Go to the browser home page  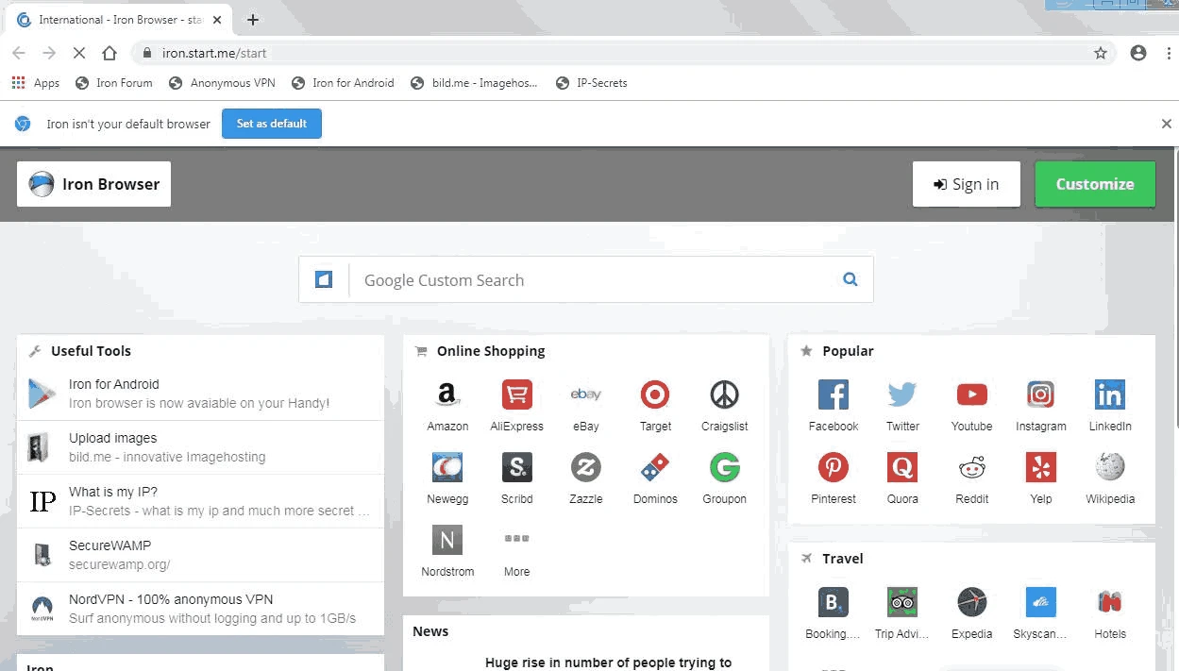(109, 53)
